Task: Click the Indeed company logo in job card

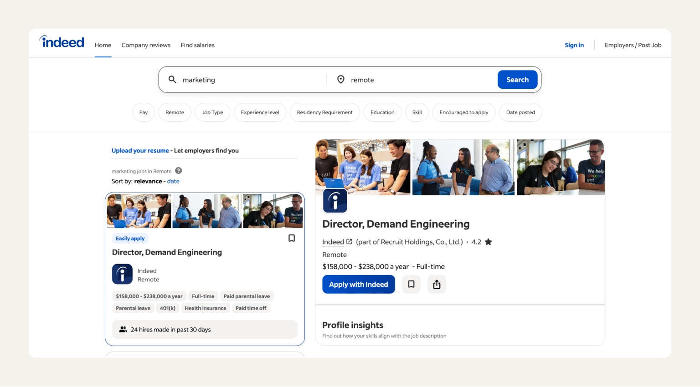Action: tap(122, 274)
